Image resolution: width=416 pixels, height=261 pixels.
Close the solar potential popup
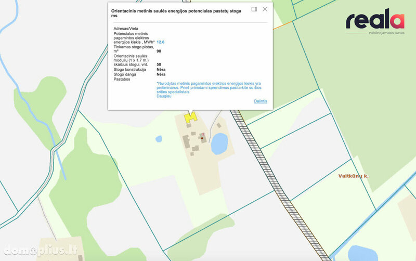coord(265,9)
